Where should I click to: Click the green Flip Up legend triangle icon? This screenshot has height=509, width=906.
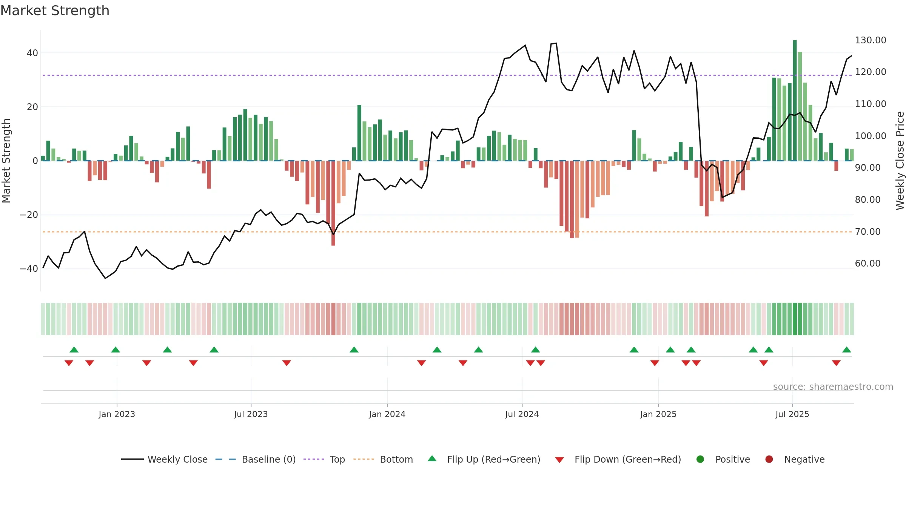click(432, 458)
